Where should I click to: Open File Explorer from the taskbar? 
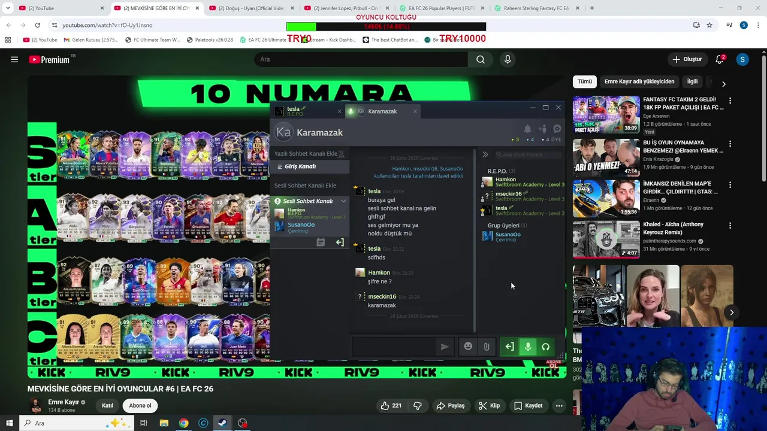click(x=164, y=423)
